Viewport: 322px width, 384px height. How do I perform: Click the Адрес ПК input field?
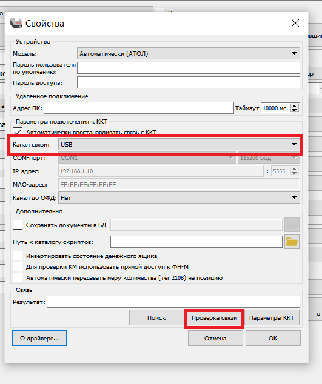pos(139,108)
